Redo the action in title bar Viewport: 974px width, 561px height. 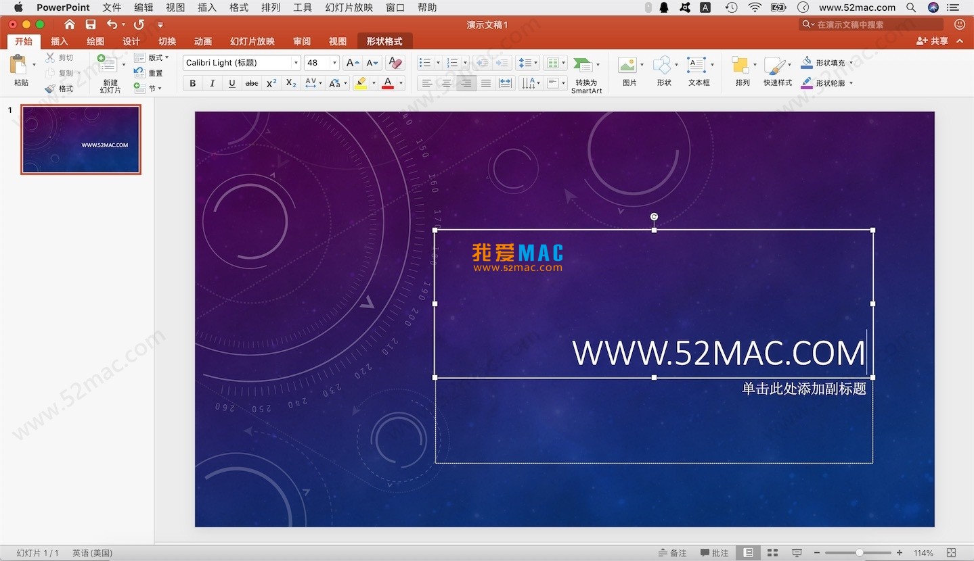pyautogui.click(x=139, y=24)
